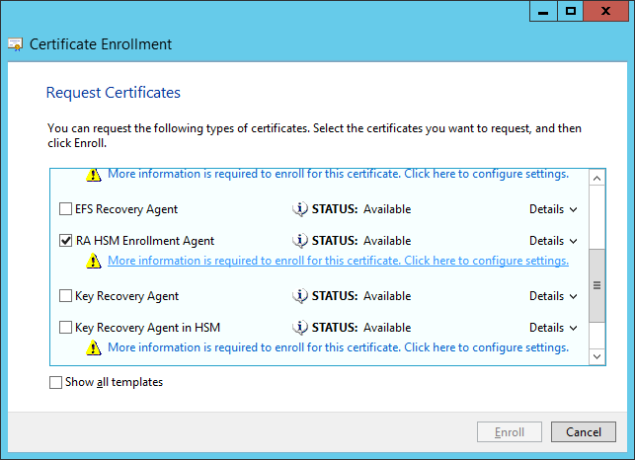Click the Certificate Enrollment title bar icon
Image resolution: width=635 pixels, height=460 pixels.
point(16,44)
